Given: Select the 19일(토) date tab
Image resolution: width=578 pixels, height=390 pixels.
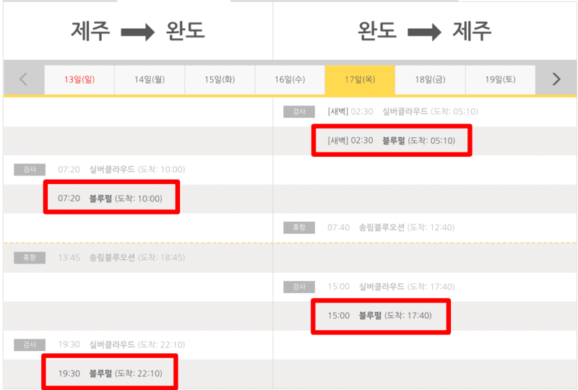Looking at the screenshot, I should pos(500,79).
